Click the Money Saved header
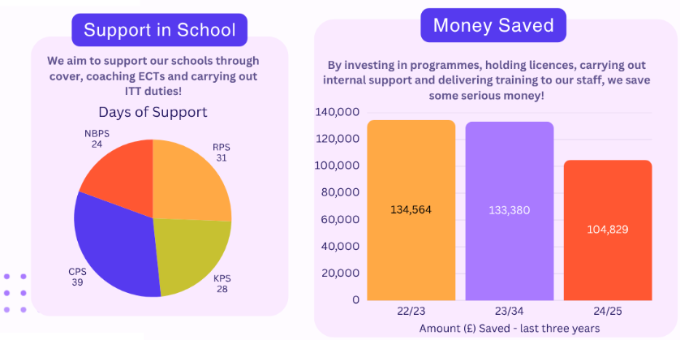Screen dimensions: 680x340 (x=493, y=25)
